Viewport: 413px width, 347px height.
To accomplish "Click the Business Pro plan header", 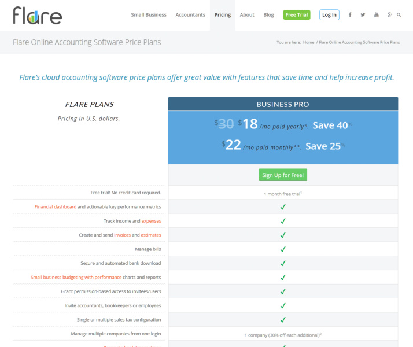I will coord(283,104).
